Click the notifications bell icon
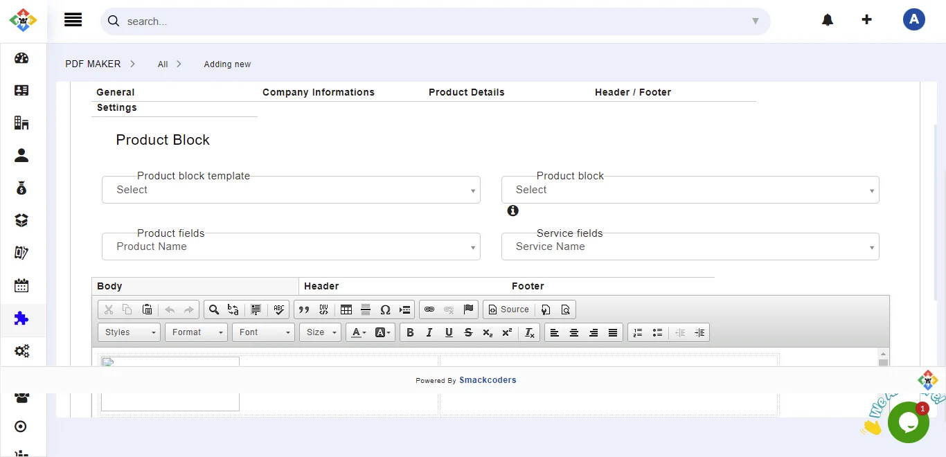Screen dimensions: 946x457 click(828, 20)
